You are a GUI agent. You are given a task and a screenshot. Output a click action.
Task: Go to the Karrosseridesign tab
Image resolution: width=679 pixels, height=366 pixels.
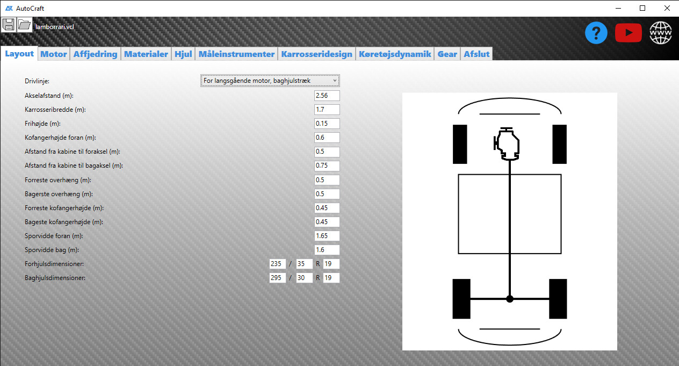click(x=316, y=54)
